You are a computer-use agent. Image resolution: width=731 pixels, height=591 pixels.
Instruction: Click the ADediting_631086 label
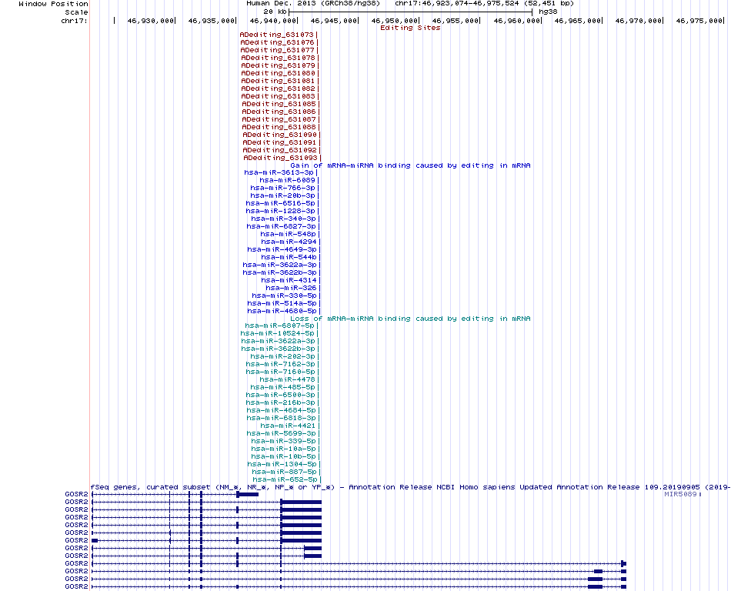[279, 112]
